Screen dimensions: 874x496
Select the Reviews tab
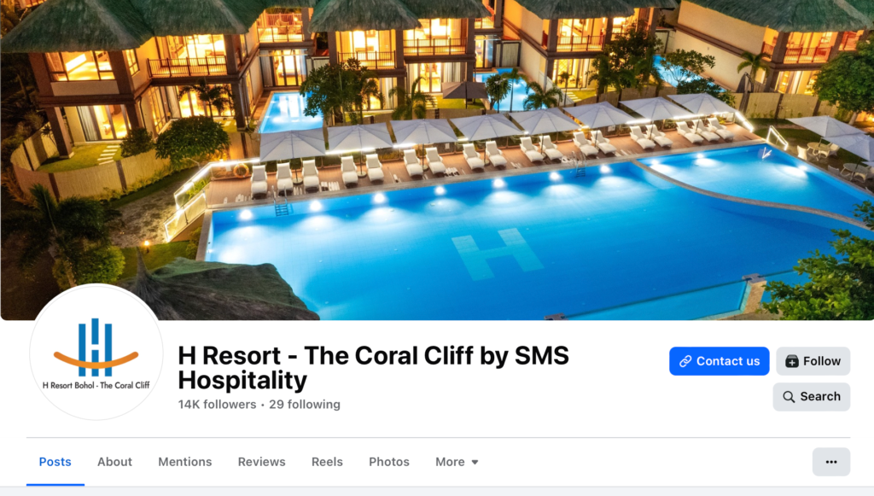coord(261,462)
